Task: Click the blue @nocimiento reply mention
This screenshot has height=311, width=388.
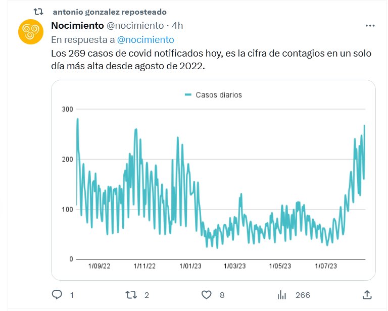Action: (x=145, y=39)
